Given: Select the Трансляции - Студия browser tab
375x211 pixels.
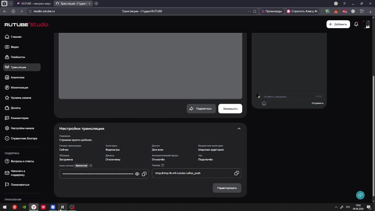Looking at the screenshot, I should click(x=73, y=4).
